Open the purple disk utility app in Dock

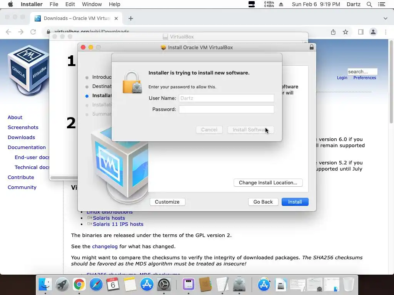(189, 285)
